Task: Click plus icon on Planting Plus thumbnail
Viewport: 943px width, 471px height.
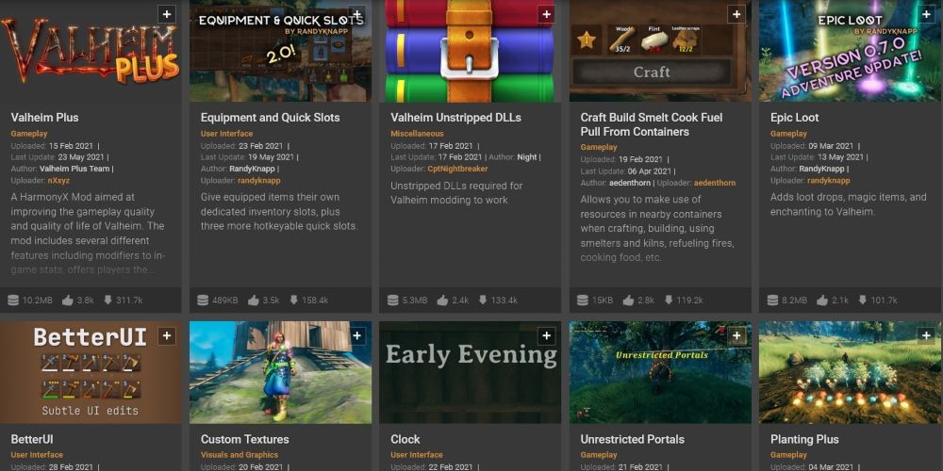Action: click(x=926, y=336)
